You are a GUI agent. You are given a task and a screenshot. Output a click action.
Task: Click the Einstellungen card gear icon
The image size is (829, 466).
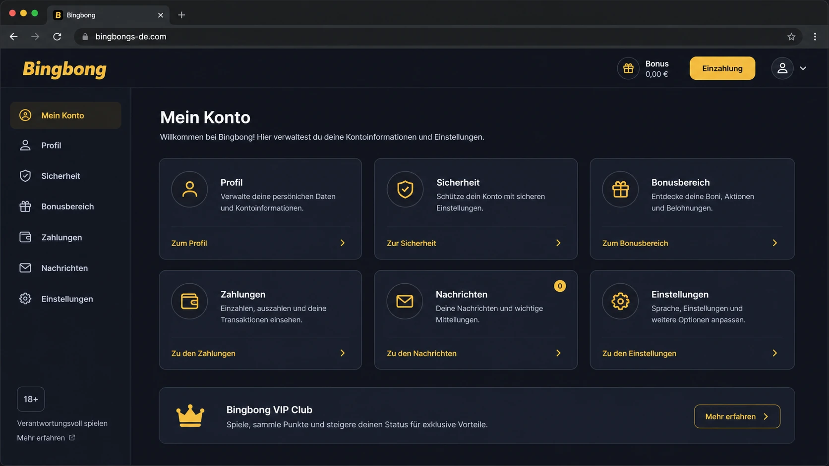click(x=620, y=301)
